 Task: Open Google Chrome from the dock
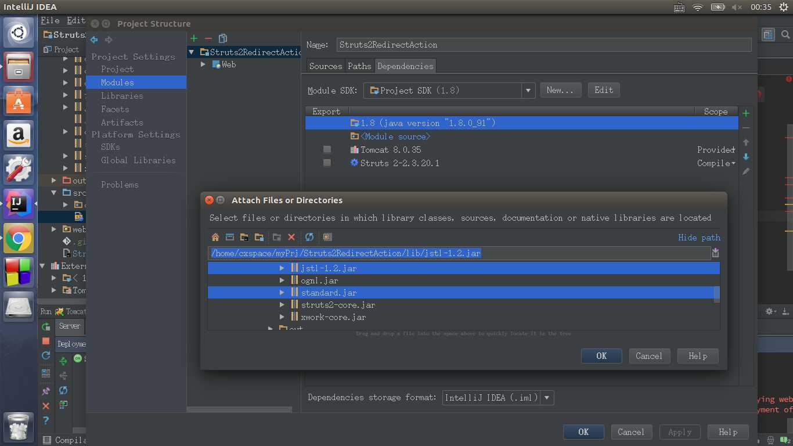click(x=19, y=238)
